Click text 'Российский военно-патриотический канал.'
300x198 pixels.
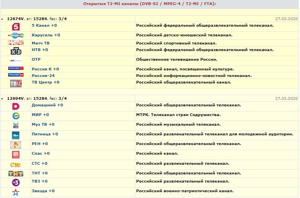tap(185, 191)
